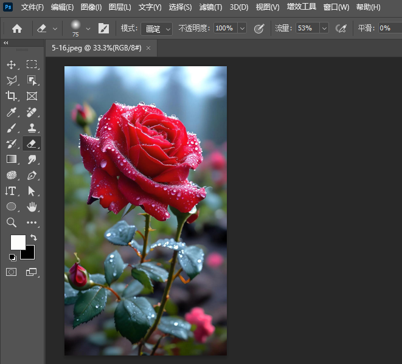This screenshot has width=402, height=364.
Task: Select the Ellipse shape tool
Action: (x=12, y=207)
